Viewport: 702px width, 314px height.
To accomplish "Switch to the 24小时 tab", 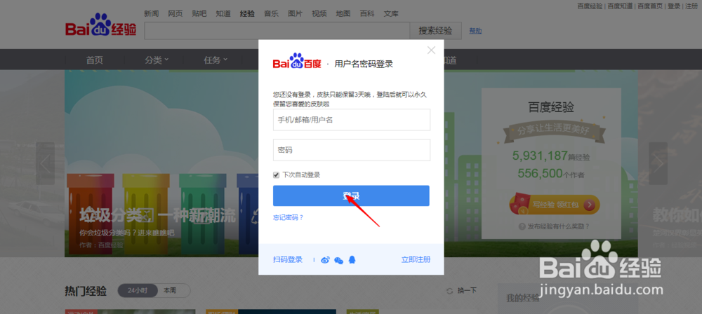I will (x=138, y=290).
